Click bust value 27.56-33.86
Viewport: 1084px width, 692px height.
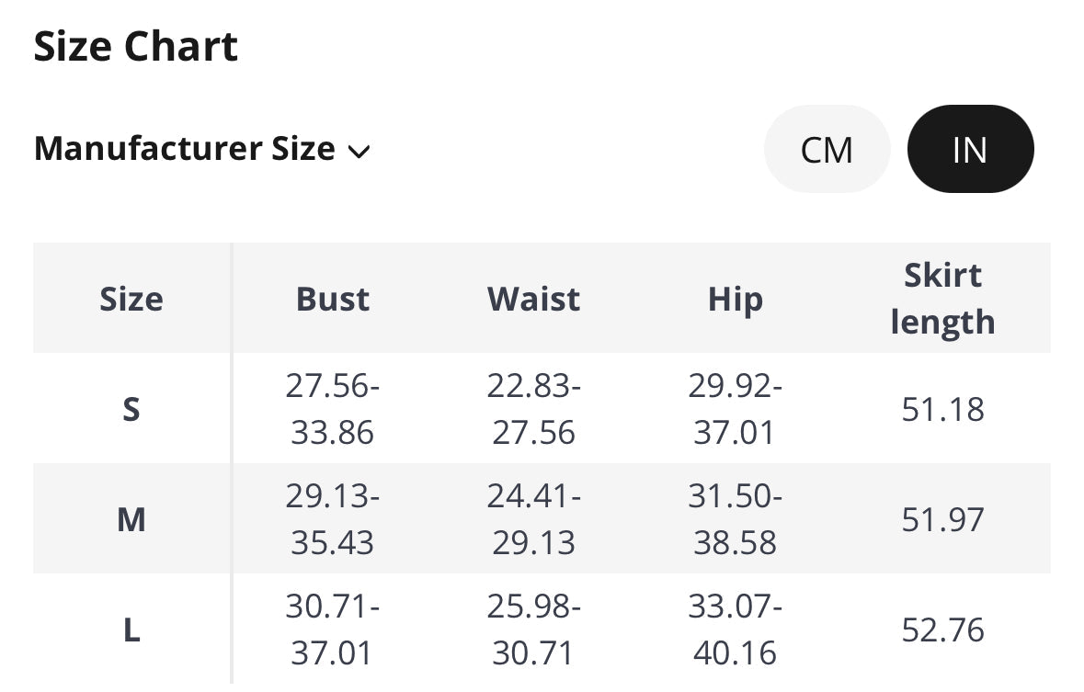[333, 409]
